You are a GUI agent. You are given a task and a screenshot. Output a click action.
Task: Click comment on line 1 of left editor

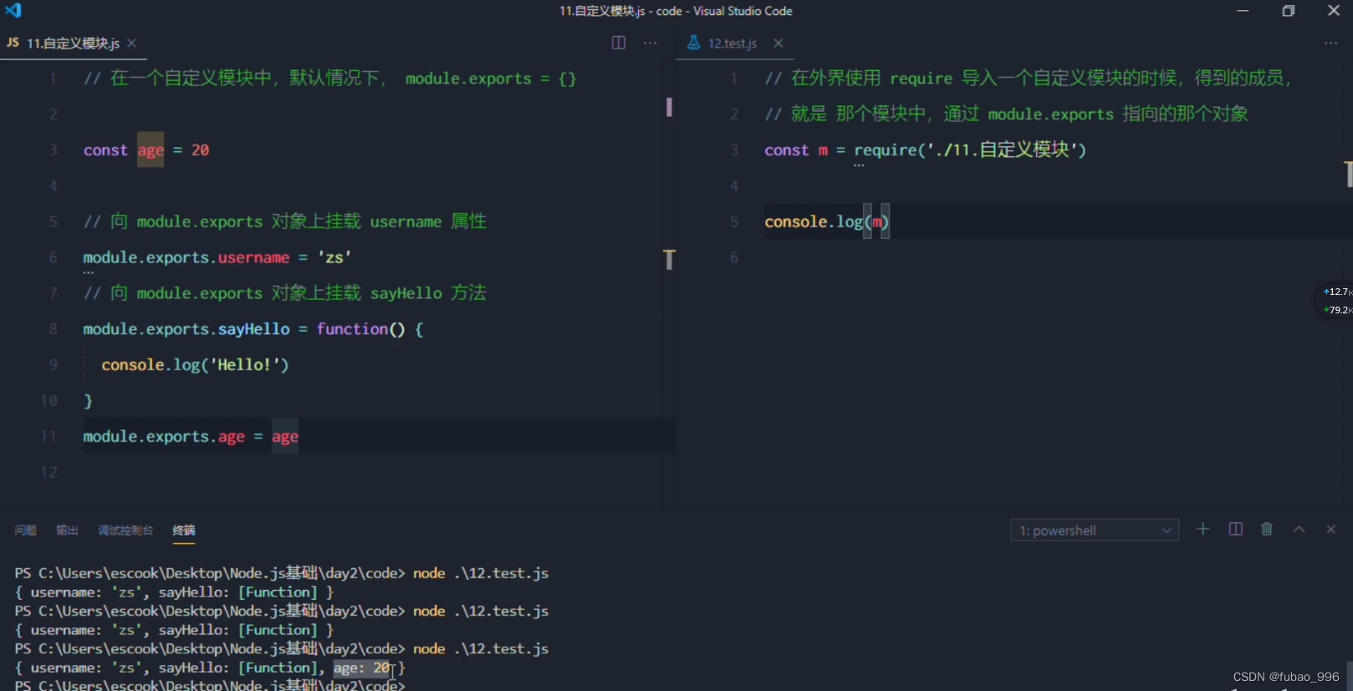[x=330, y=79]
